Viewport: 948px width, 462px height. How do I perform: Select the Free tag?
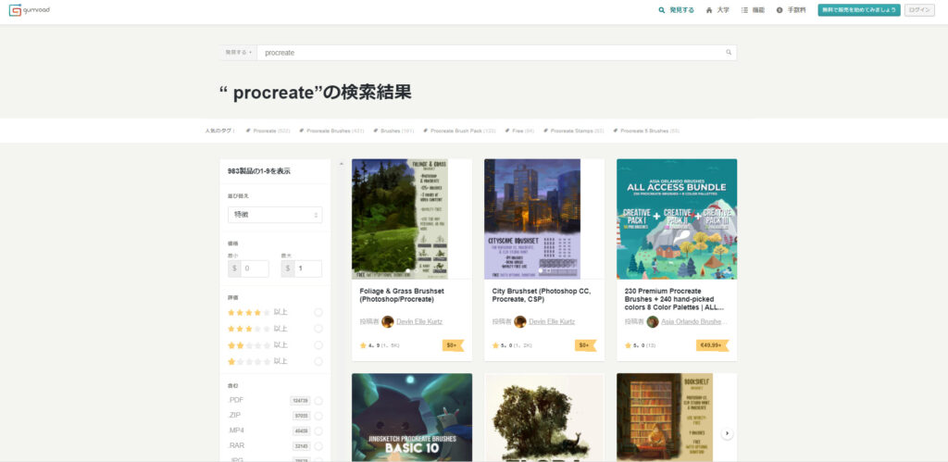[x=519, y=131]
